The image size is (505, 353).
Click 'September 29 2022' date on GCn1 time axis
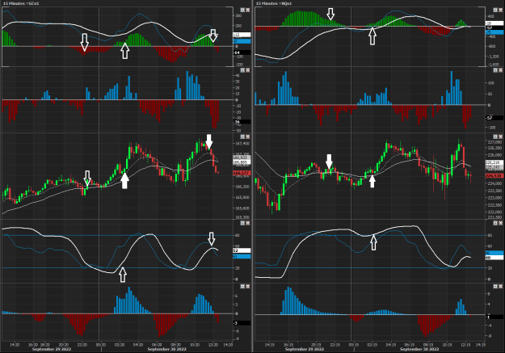pos(52,349)
